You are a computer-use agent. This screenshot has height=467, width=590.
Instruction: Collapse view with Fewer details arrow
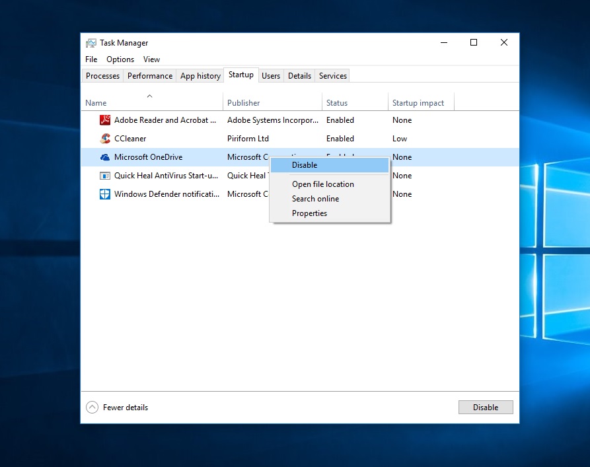click(x=92, y=408)
